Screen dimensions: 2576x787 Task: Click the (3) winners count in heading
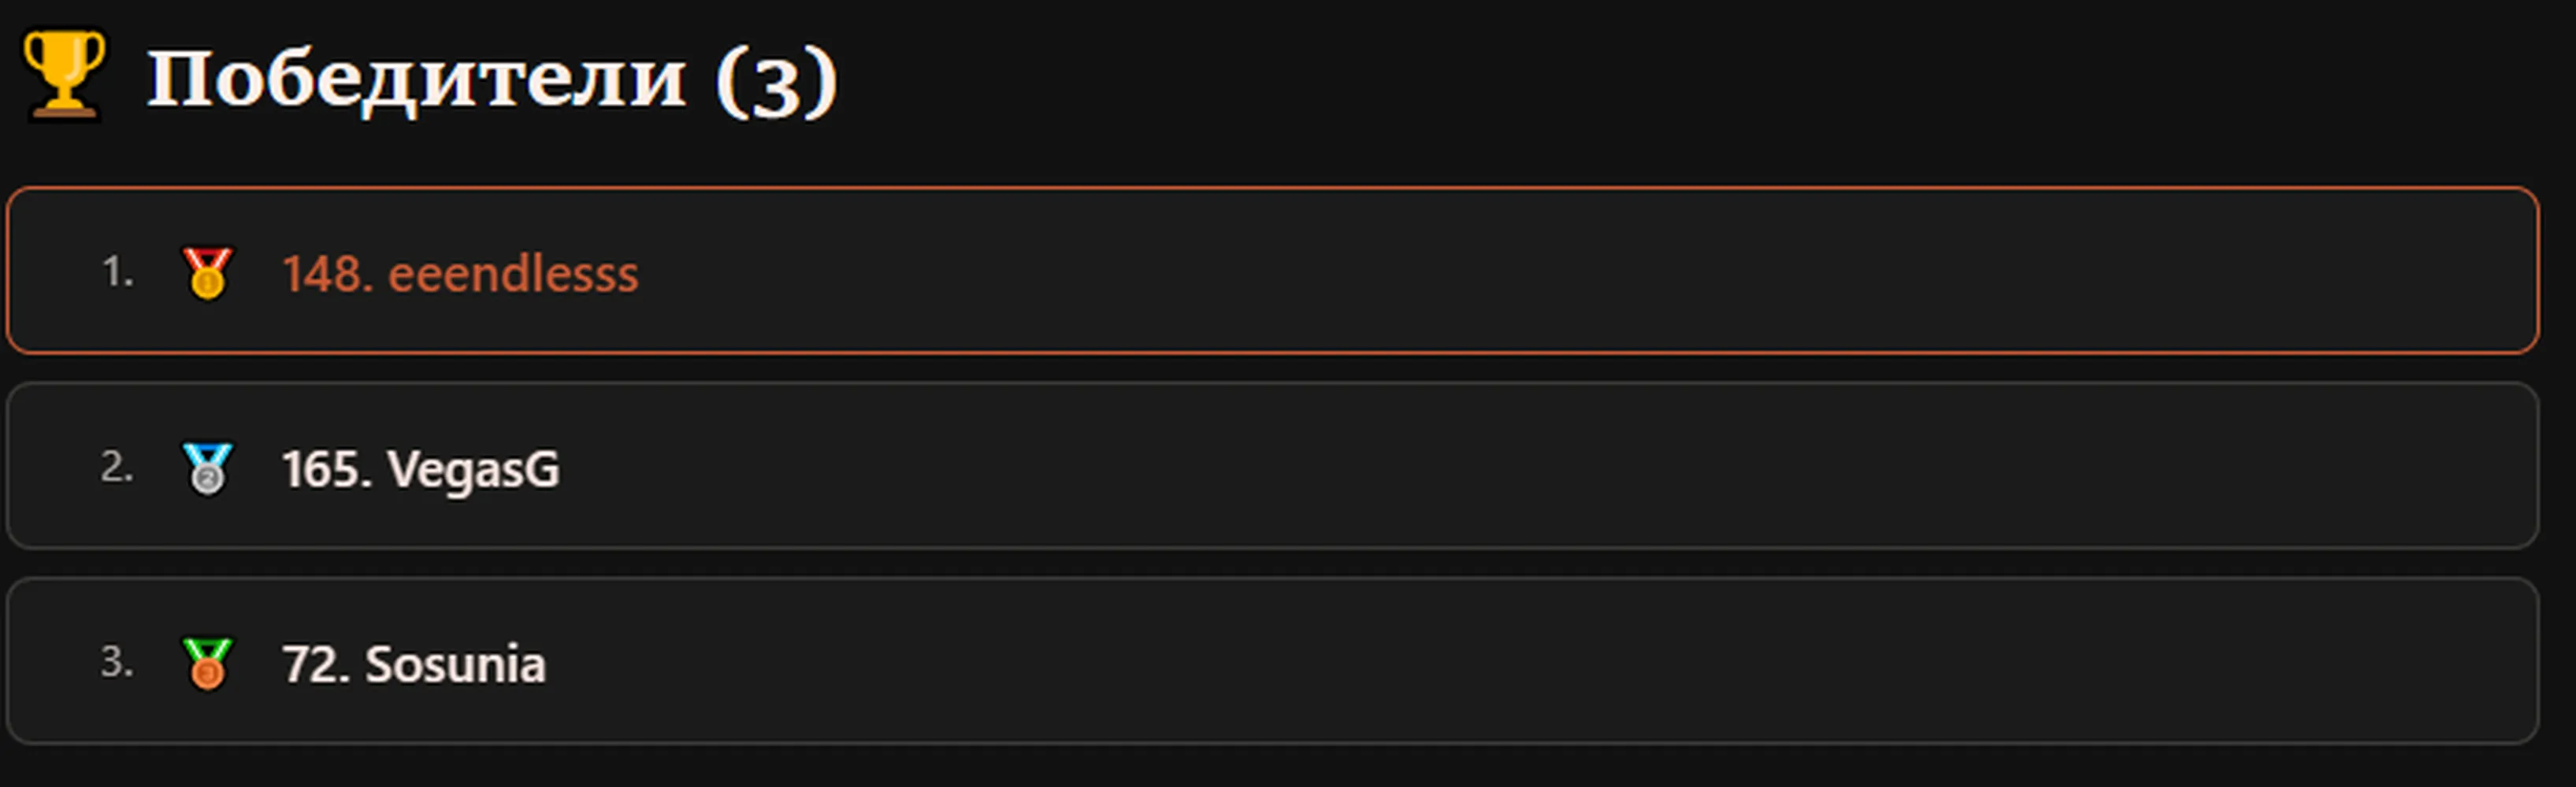[x=776, y=81]
